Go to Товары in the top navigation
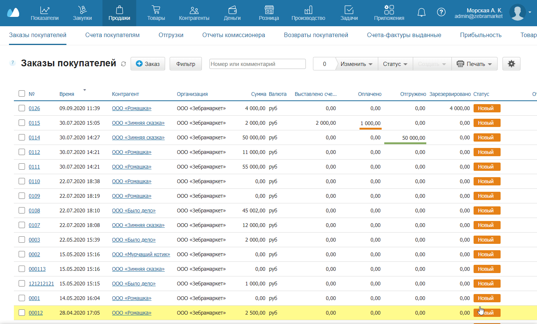This screenshot has width=537, height=324. (x=156, y=13)
